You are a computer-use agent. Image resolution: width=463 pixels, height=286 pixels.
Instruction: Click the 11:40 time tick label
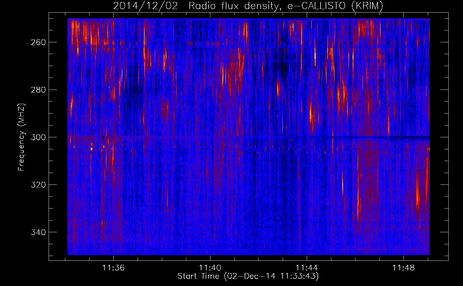(210, 268)
